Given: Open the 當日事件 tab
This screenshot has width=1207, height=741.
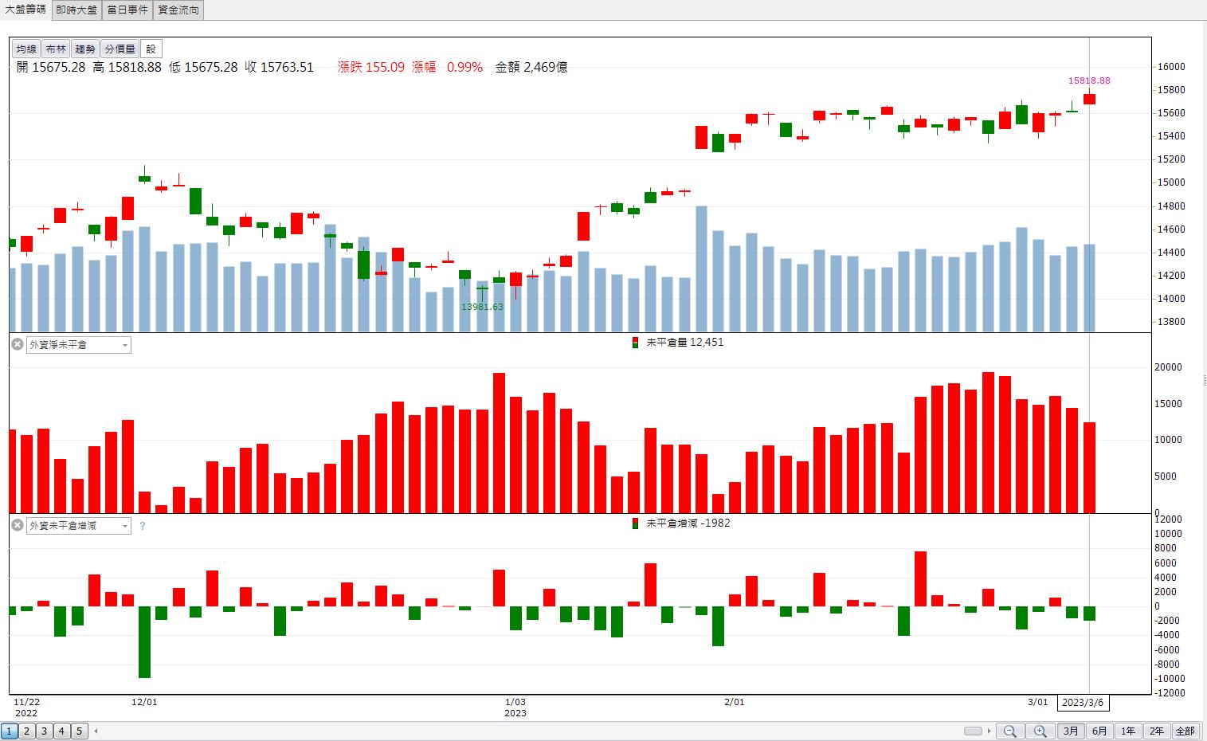Looking at the screenshot, I should [127, 10].
